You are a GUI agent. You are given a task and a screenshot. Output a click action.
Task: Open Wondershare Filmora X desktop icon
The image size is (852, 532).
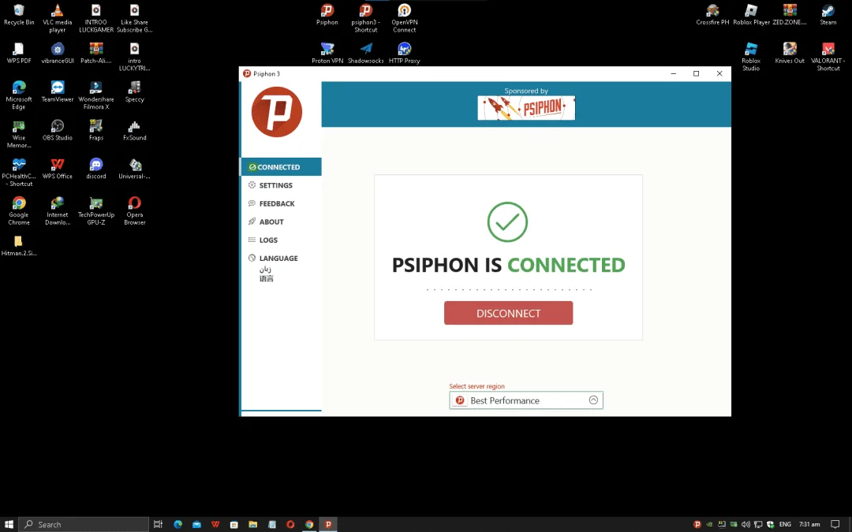(95, 95)
